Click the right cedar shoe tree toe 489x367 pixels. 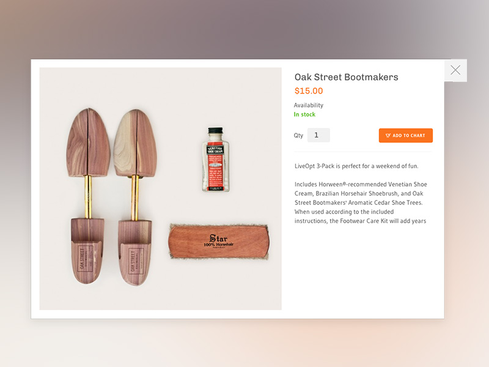[x=134, y=143]
